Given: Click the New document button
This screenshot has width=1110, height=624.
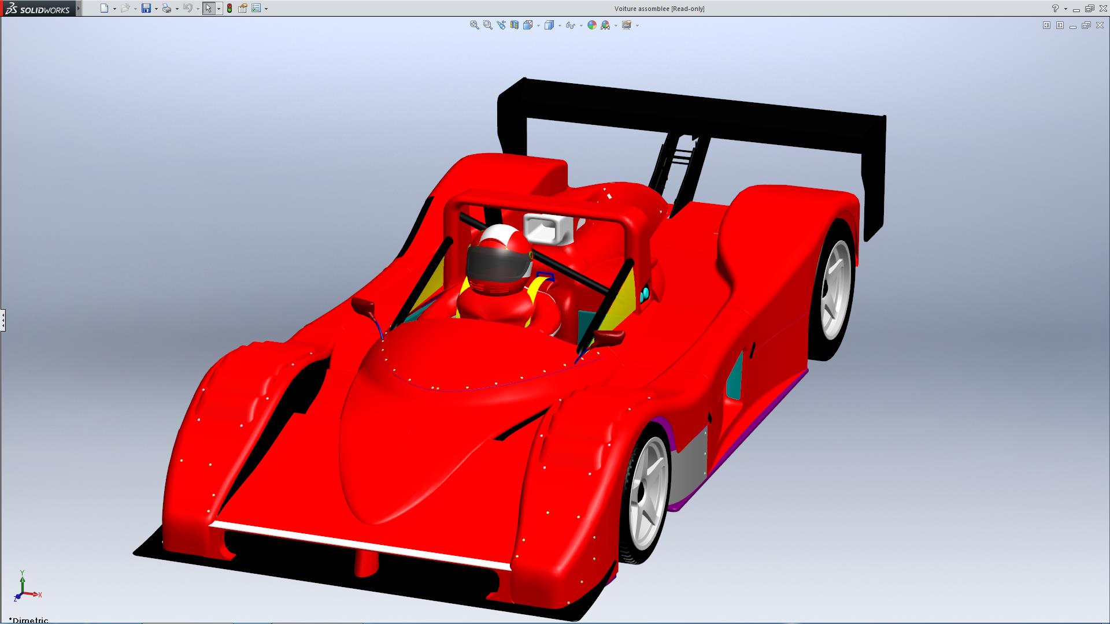Looking at the screenshot, I should [104, 8].
